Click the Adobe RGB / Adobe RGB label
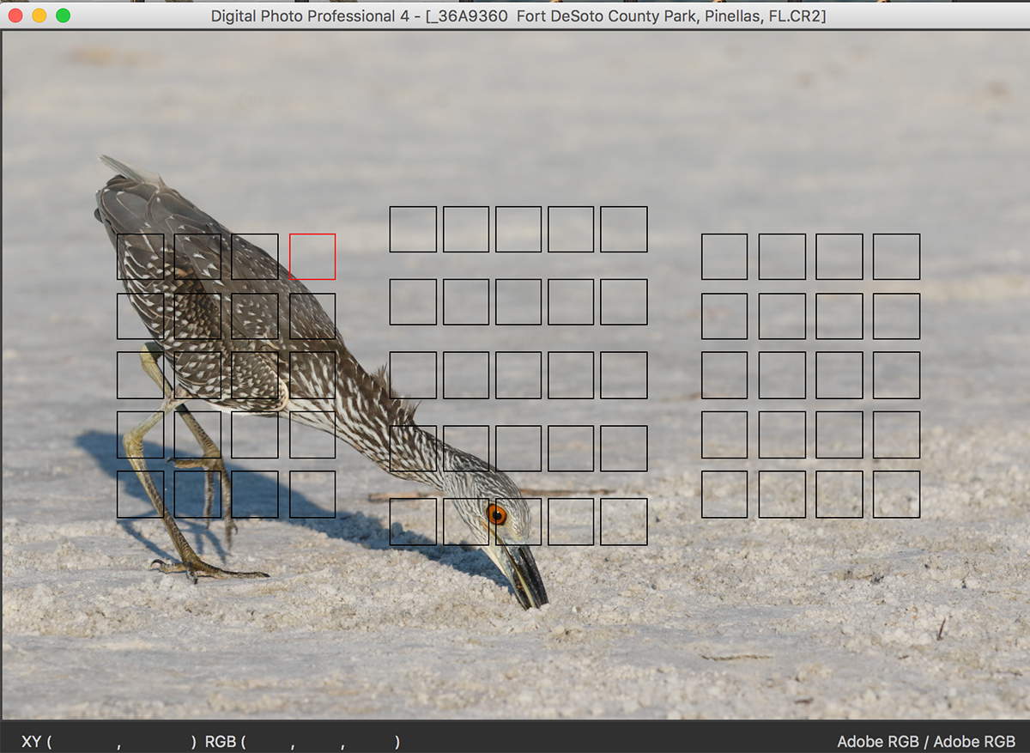Screen dimensions: 1030x753 pos(926,742)
